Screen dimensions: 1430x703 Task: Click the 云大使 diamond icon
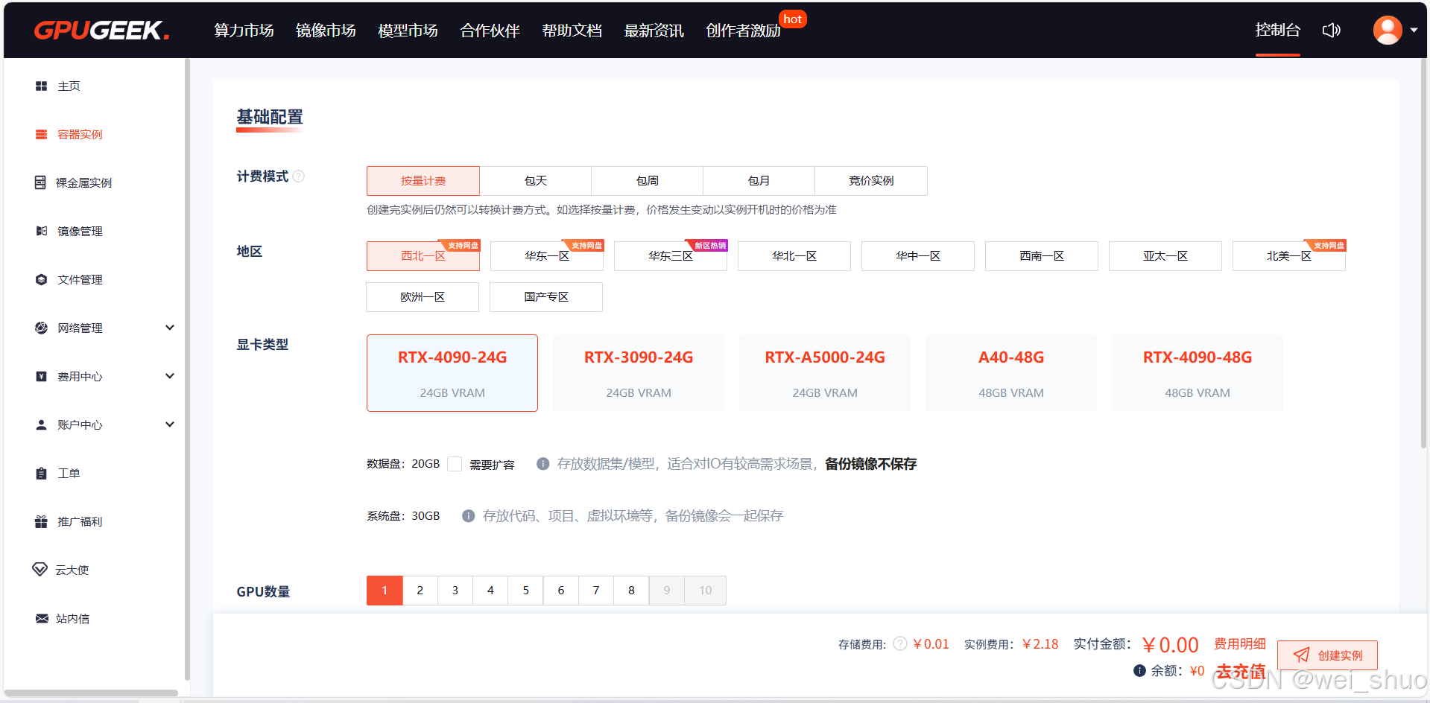pos(40,570)
